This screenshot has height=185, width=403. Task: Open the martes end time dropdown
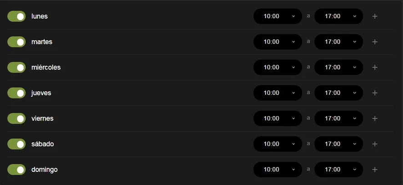tap(338, 42)
